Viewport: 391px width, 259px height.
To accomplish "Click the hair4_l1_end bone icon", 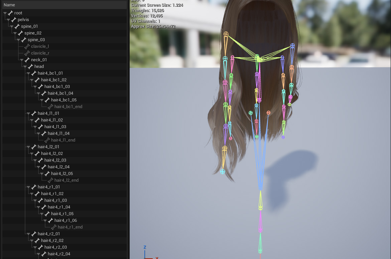I will (47, 140).
